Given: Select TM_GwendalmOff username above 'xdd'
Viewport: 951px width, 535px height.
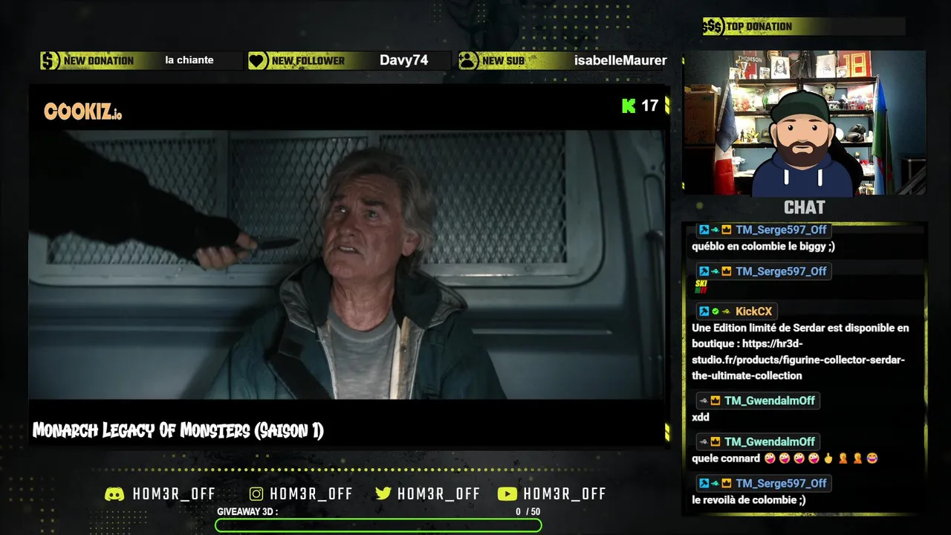Looking at the screenshot, I should (770, 401).
